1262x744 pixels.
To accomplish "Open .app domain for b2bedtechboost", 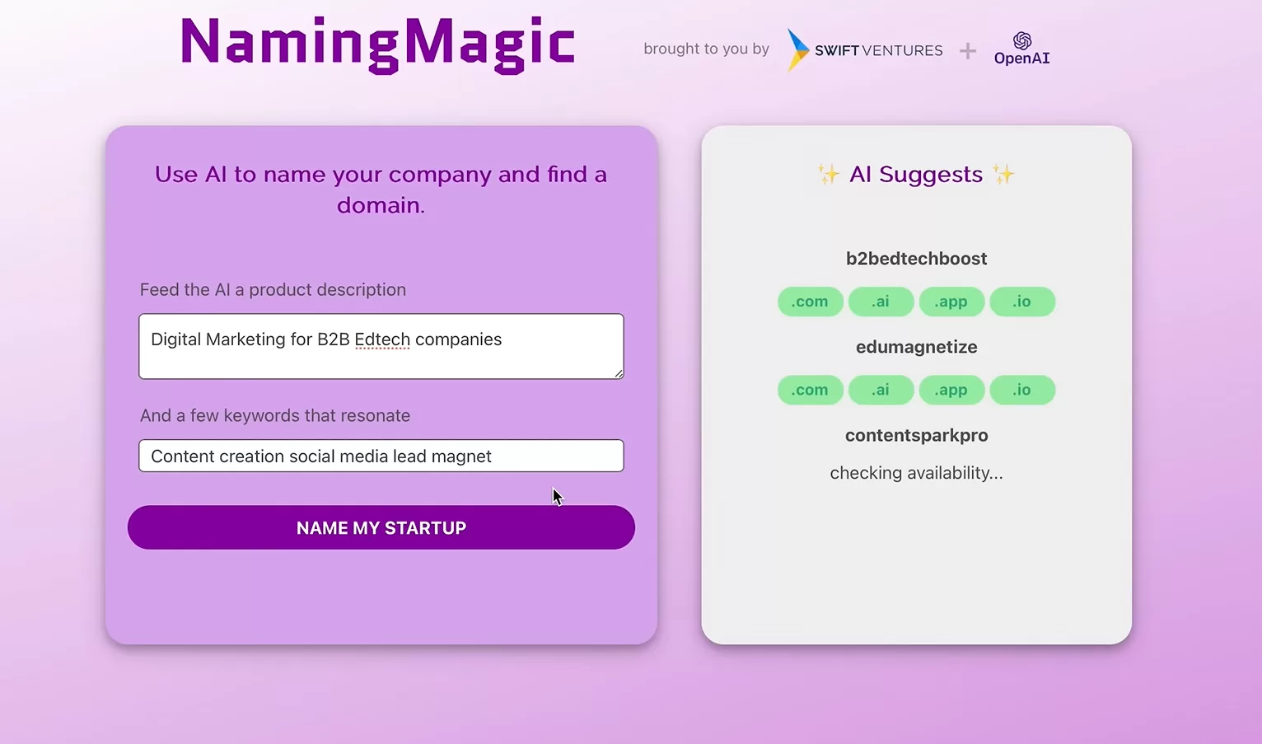I will (951, 302).
